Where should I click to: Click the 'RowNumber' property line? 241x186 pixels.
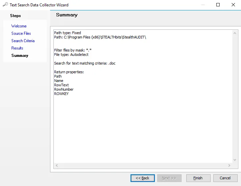point(64,89)
